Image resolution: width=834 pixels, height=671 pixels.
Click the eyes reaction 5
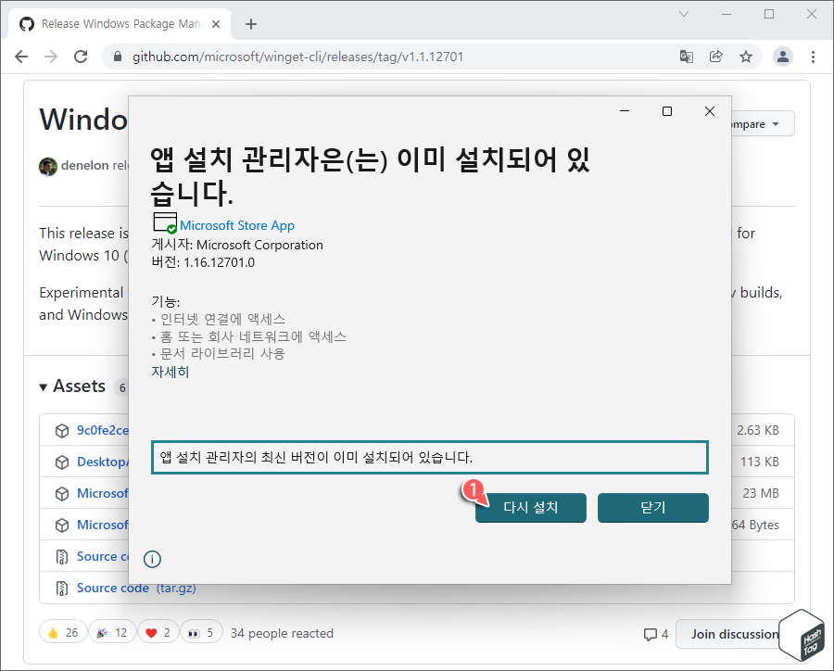click(201, 632)
